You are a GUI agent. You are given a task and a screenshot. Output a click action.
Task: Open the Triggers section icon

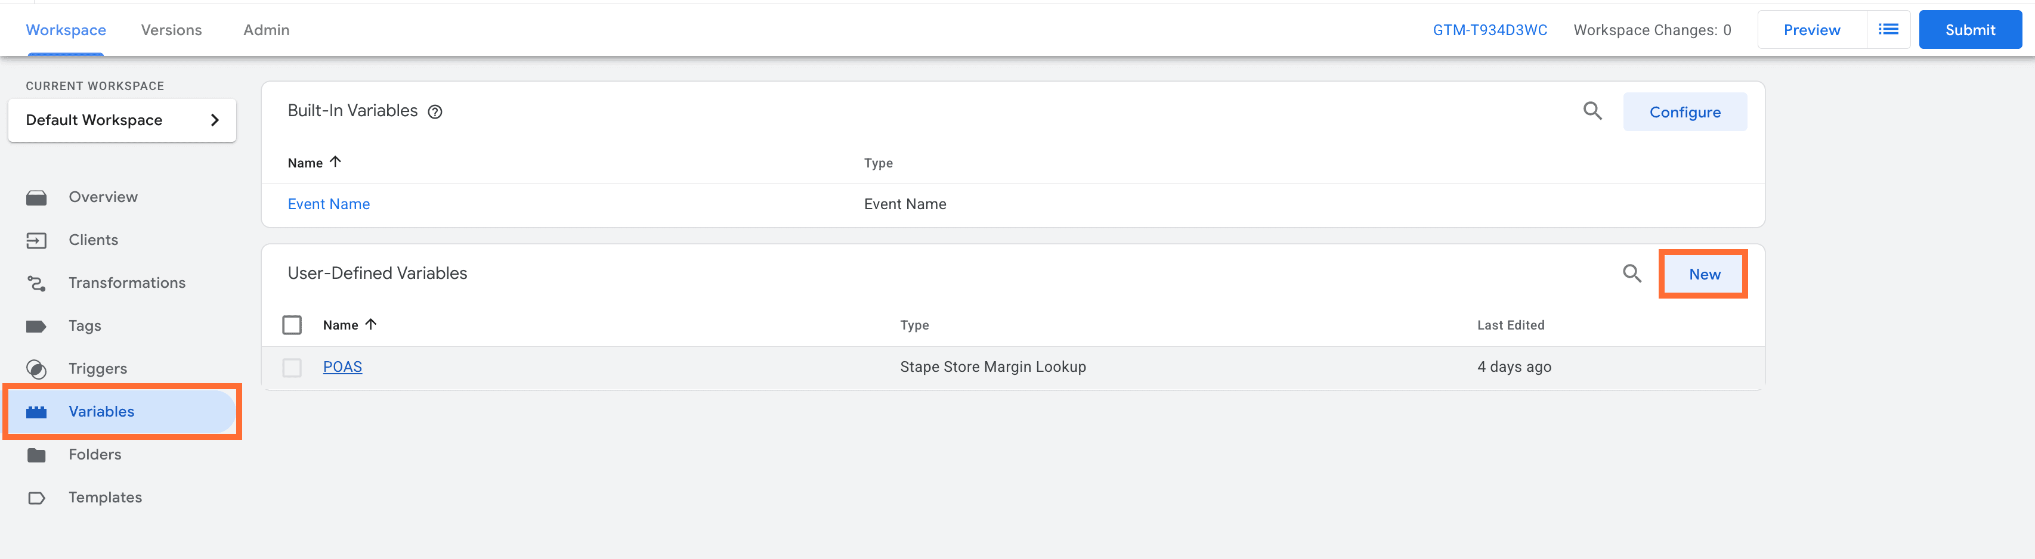coord(36,368)
